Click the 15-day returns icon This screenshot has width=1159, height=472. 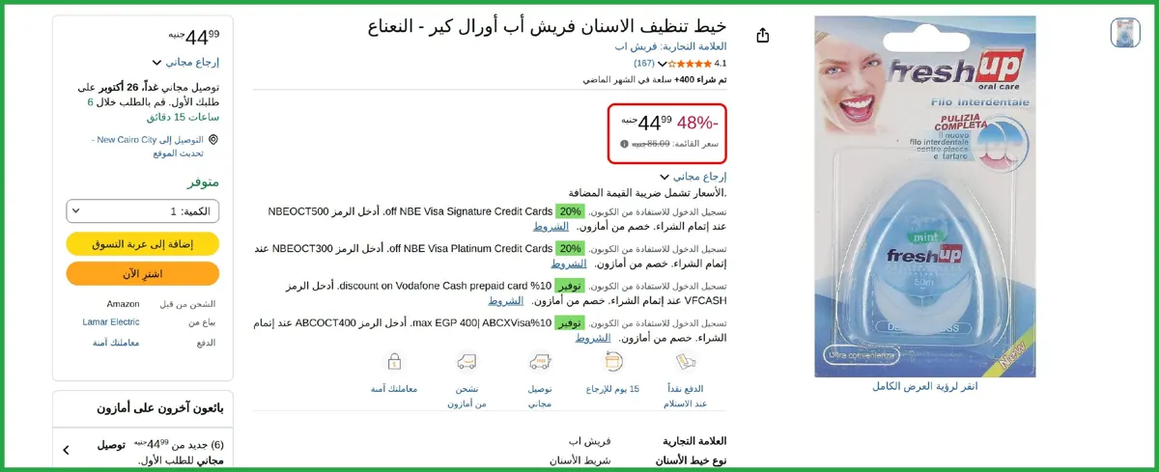point(612,362)
